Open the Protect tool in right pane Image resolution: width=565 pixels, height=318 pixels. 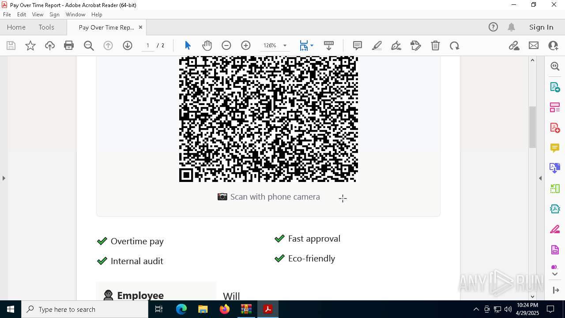tap(555, 250)
